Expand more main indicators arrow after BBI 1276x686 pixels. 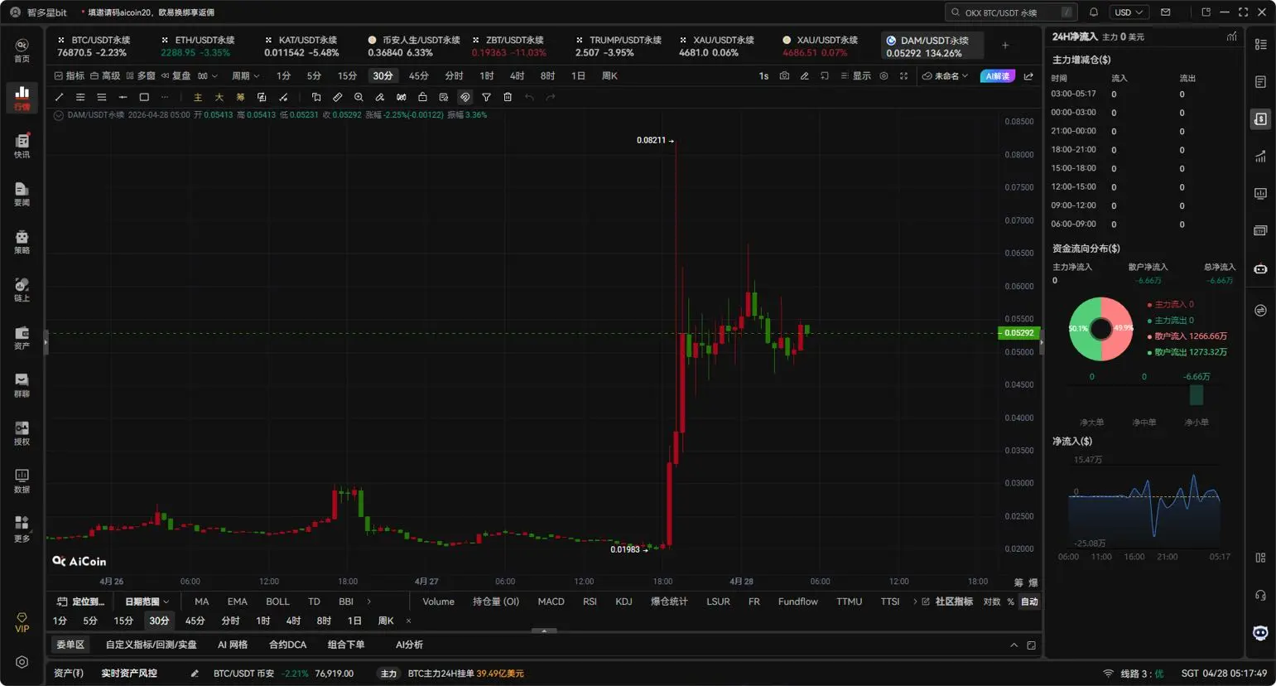[368, 601]
